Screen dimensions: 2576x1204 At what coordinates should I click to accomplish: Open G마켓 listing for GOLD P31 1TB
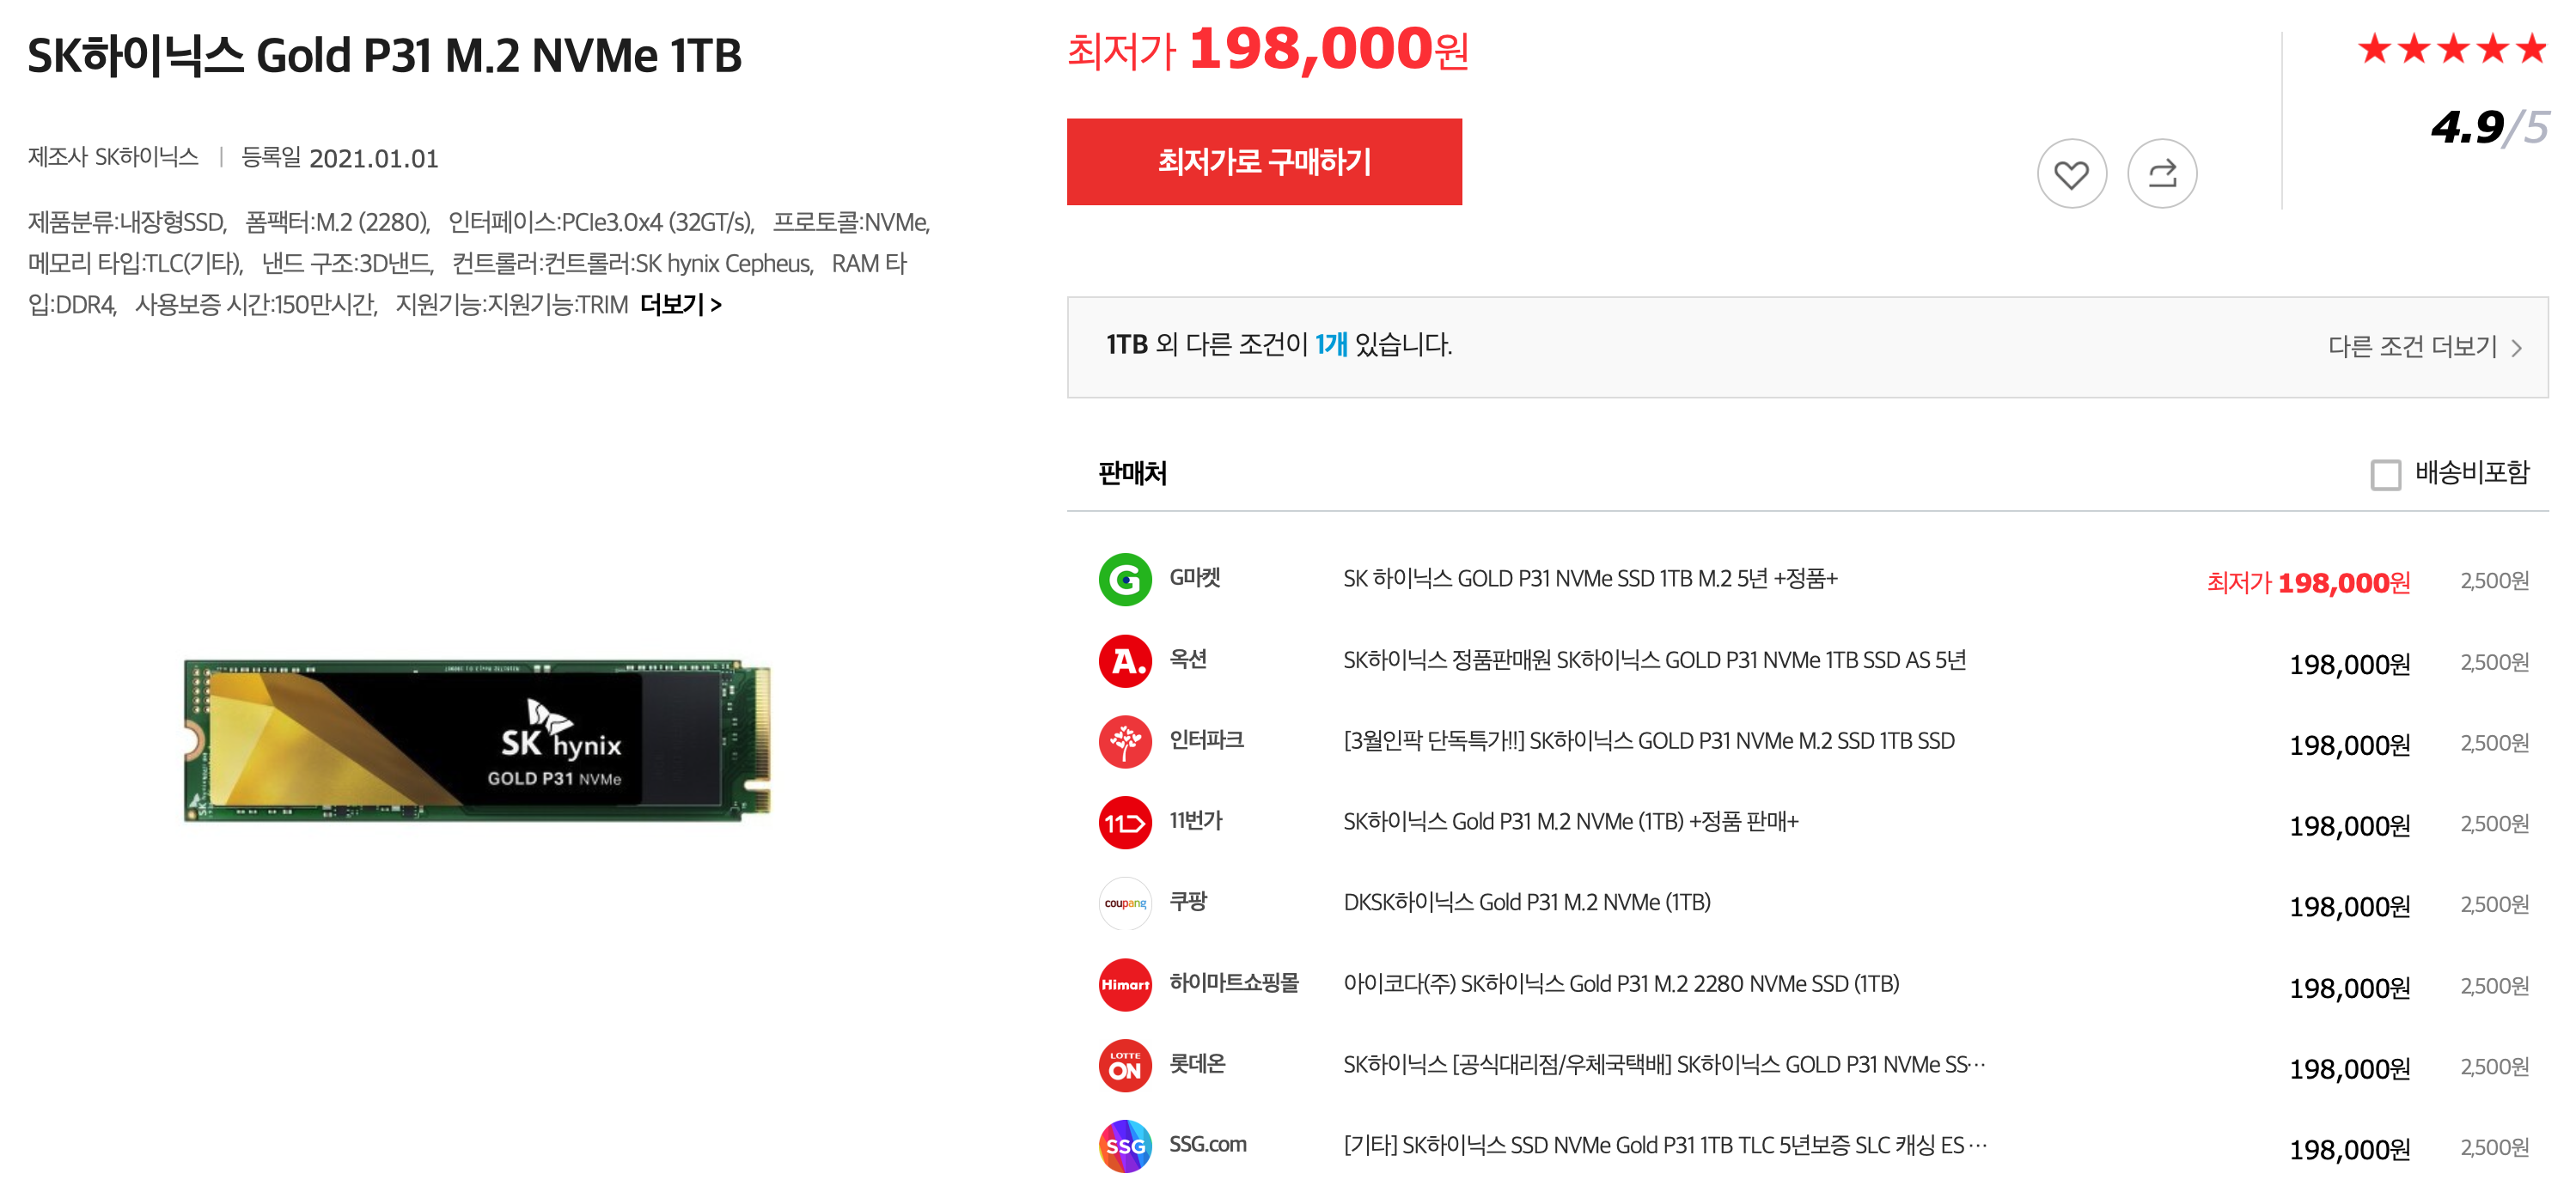(x=1590, y=579)
